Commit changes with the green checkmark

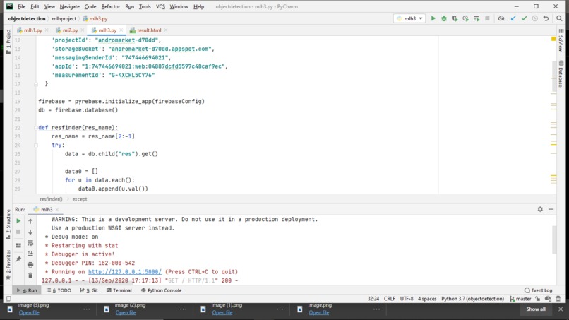(x=524, y=18)
